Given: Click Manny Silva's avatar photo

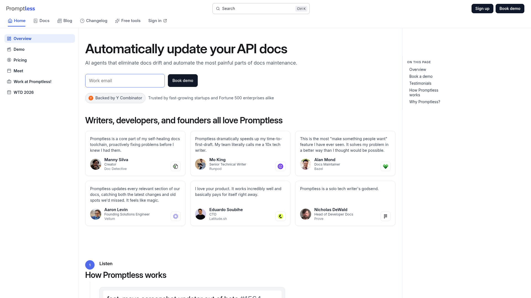Looking at the screenshot, I should coord(96,164).
